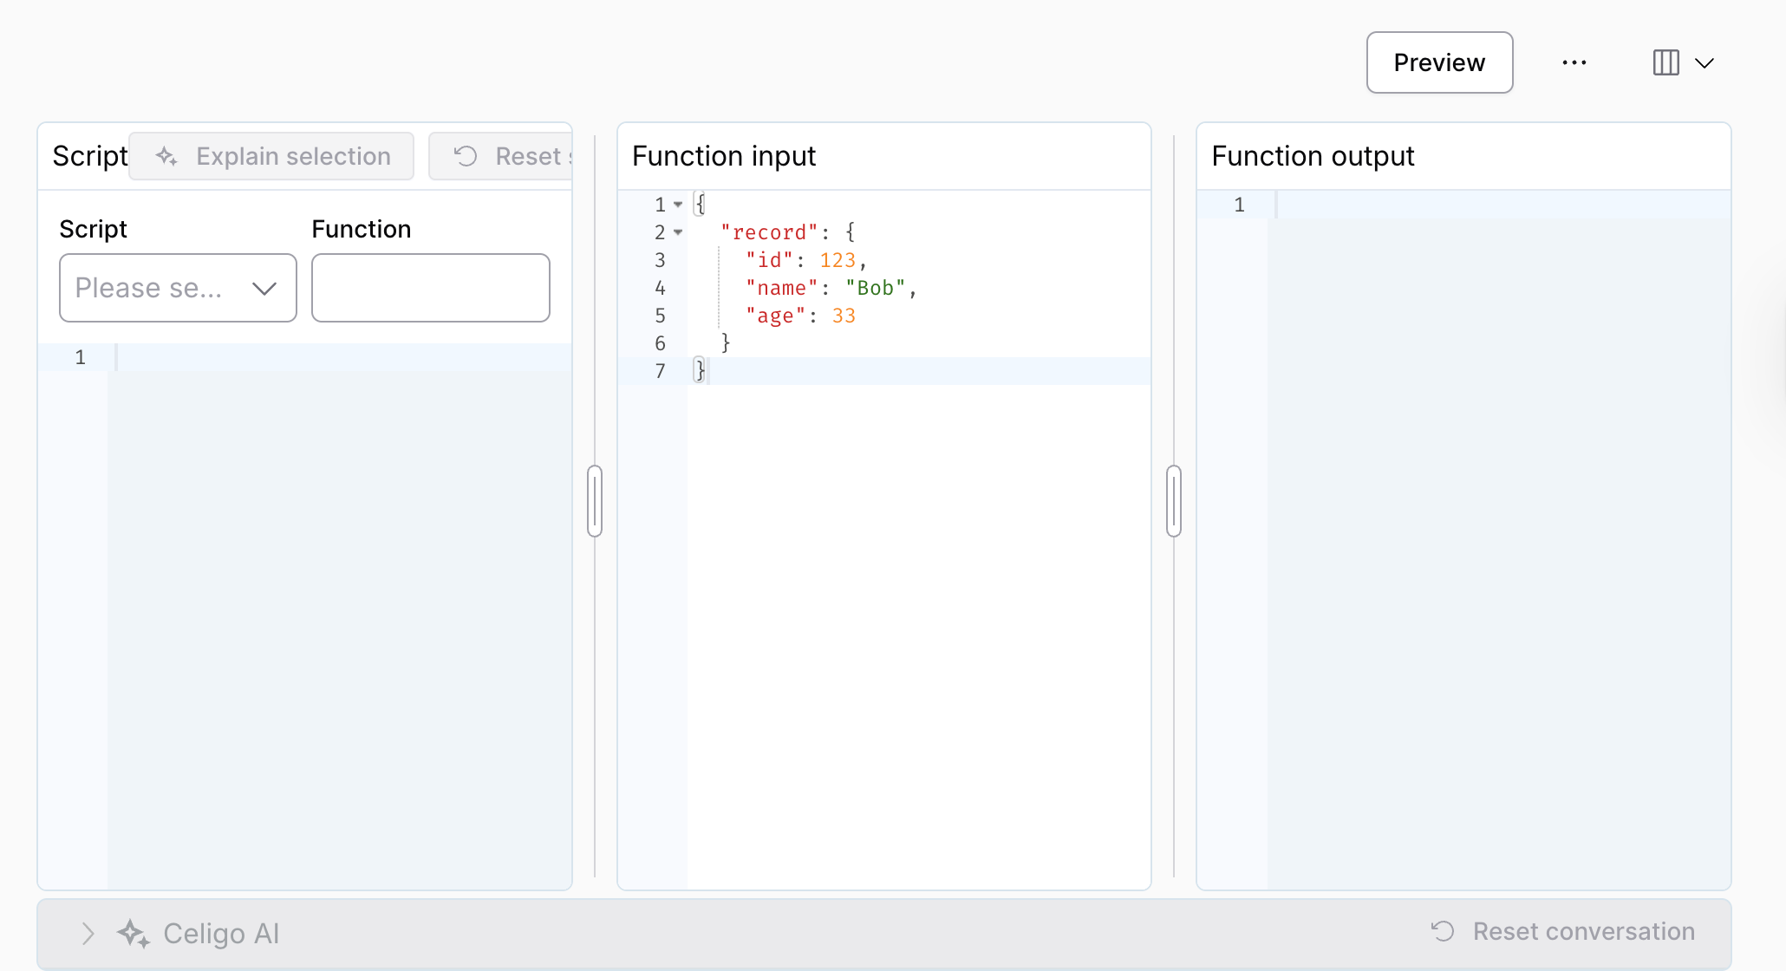Expand the Celigo AI panel chevron

88,934
